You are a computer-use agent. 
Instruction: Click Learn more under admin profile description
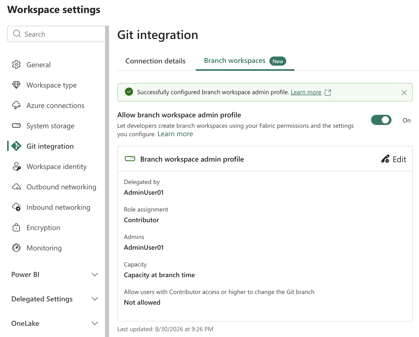pyautogui.click(x=175, y=134)
